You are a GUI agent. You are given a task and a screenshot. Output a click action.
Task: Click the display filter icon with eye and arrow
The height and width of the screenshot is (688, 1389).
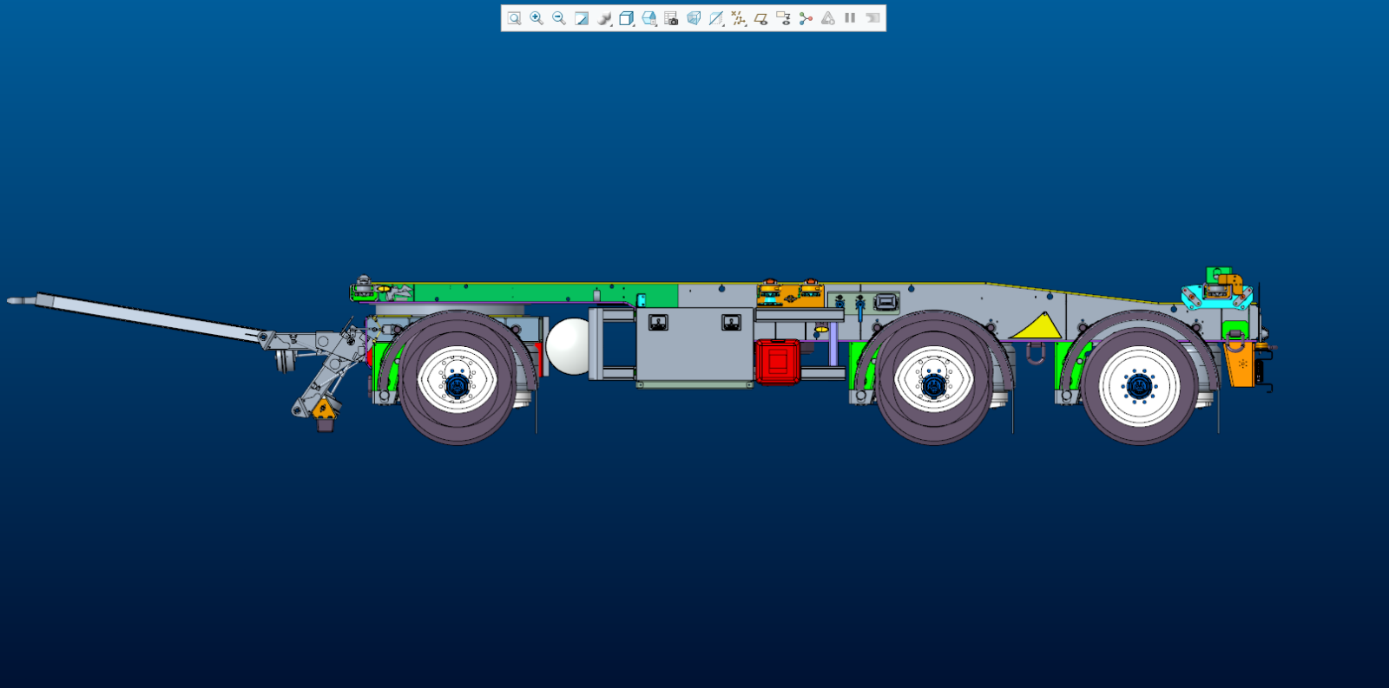[783, 18]
